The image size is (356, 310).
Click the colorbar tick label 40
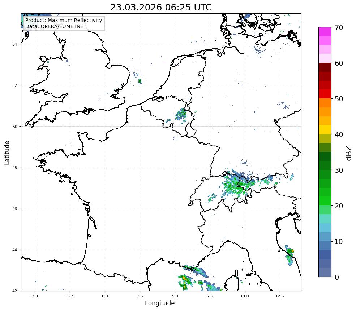[x=339, y=134]
